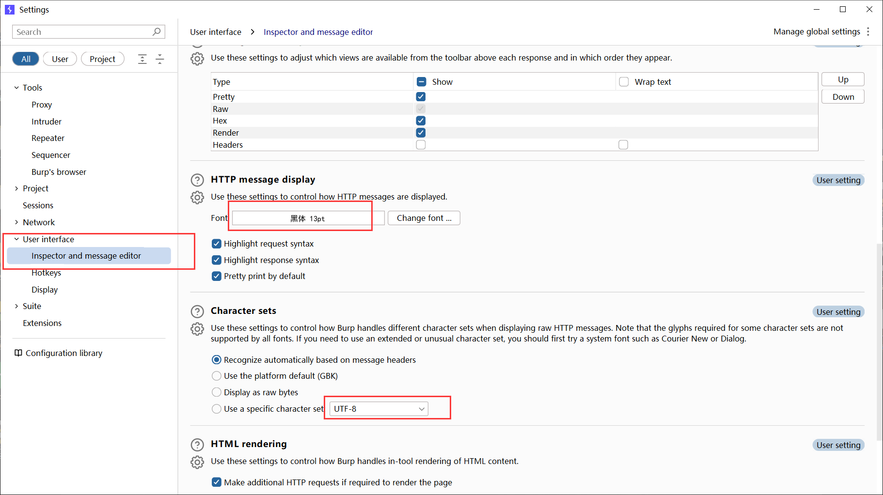
Task: Select the Raw row in view table
Action: [515, 109]
